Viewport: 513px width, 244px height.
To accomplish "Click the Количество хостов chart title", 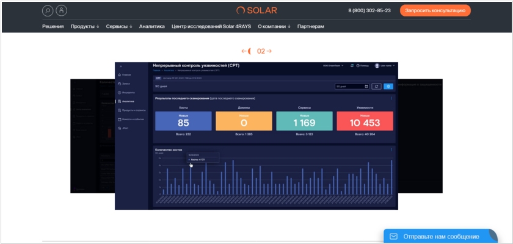I will point(169,149).
